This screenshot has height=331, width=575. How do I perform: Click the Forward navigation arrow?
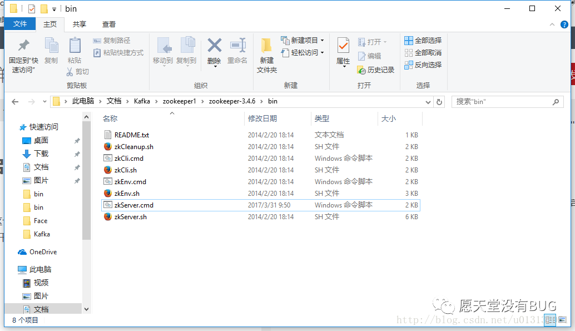(32, 102)
